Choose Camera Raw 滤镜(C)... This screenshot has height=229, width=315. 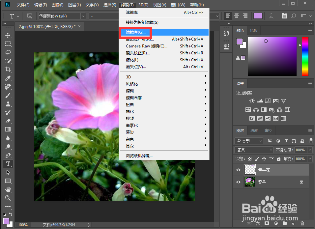click(x=164, y=46)
